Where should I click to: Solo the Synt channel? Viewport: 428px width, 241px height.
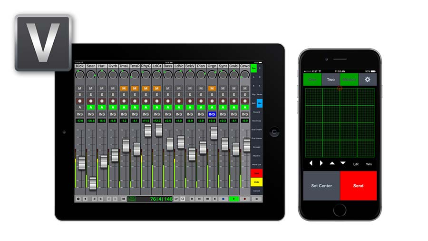point(223,94)
